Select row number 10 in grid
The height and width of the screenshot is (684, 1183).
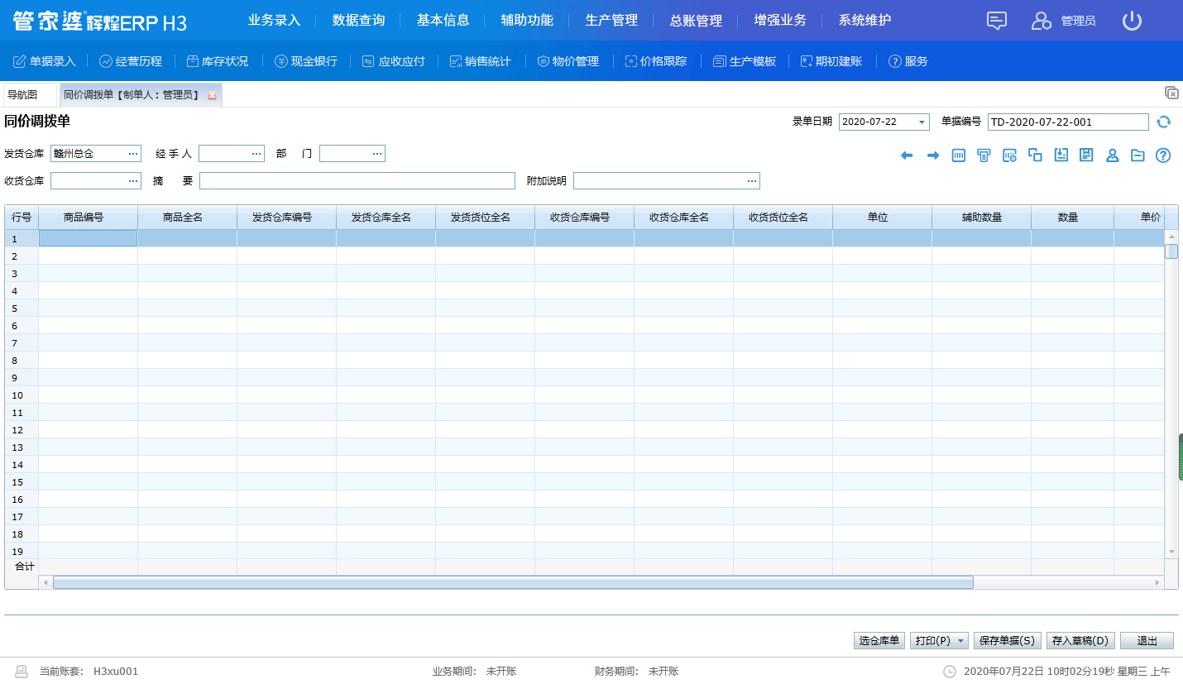[x=22, y=395]
